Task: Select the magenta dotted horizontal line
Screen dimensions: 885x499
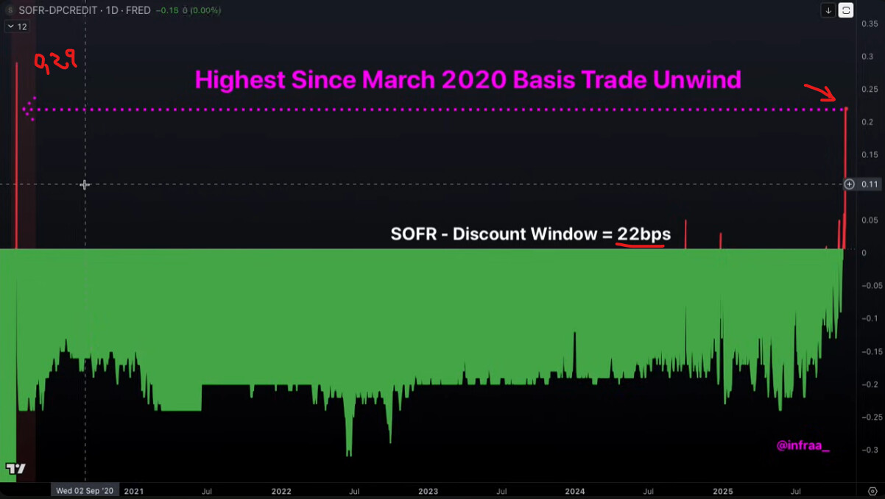Action: point(442,110)
